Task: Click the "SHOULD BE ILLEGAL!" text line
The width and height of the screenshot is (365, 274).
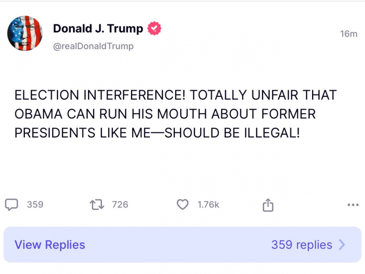Action: coord(232,133)
